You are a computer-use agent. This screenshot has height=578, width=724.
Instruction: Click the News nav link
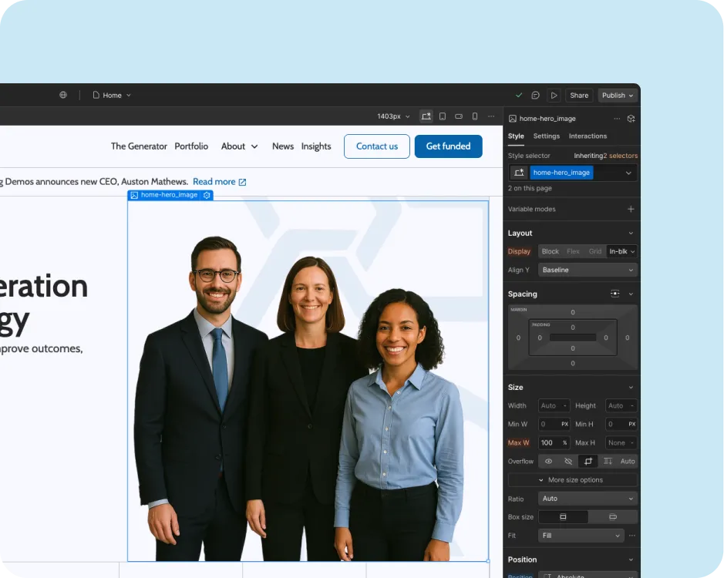(282, 146)
